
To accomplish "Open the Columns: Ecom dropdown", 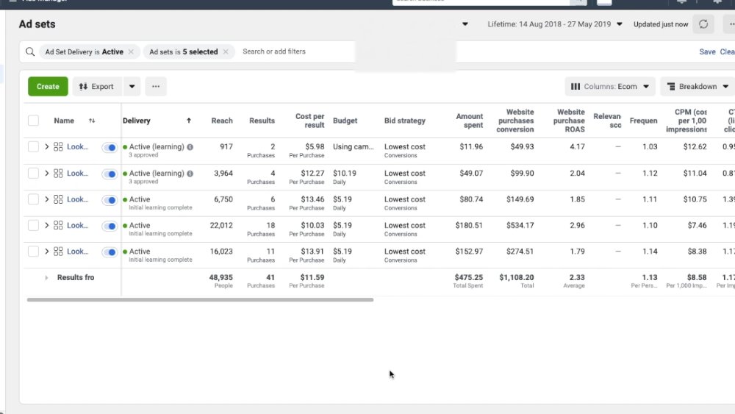I will click(610, 86).
